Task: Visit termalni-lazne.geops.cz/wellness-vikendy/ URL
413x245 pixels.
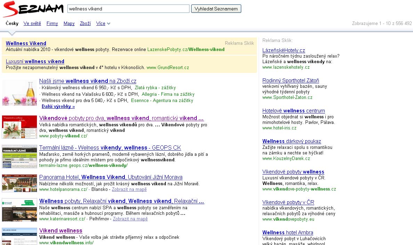Action: coord(83,165)
